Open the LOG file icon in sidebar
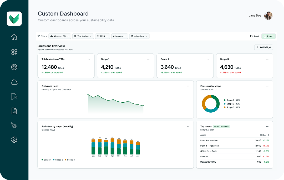The width and height of the screenshot is (284, 180). 14,96
